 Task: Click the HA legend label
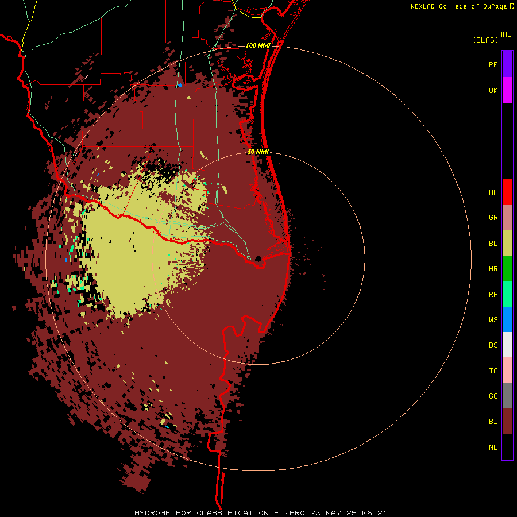(x=493, y=192)
